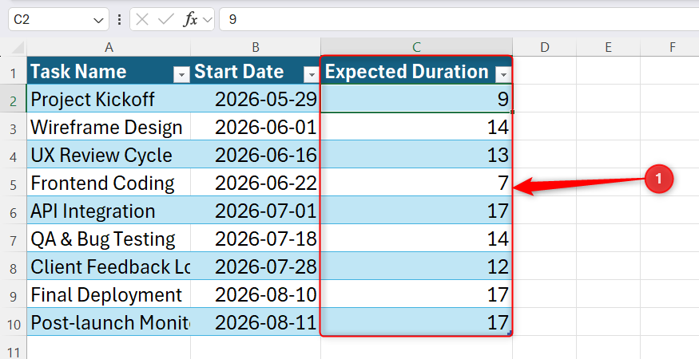Select the Wireframe Design cell
This screenshot has width=699, height=359.
click(x=109, y=127)
